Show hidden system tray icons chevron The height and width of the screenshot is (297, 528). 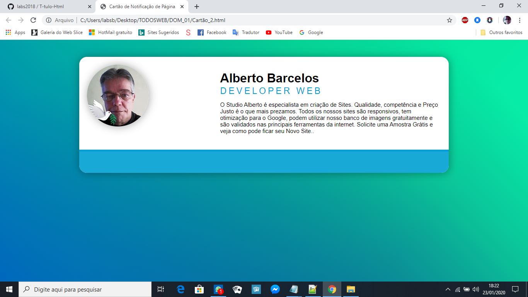448,289
